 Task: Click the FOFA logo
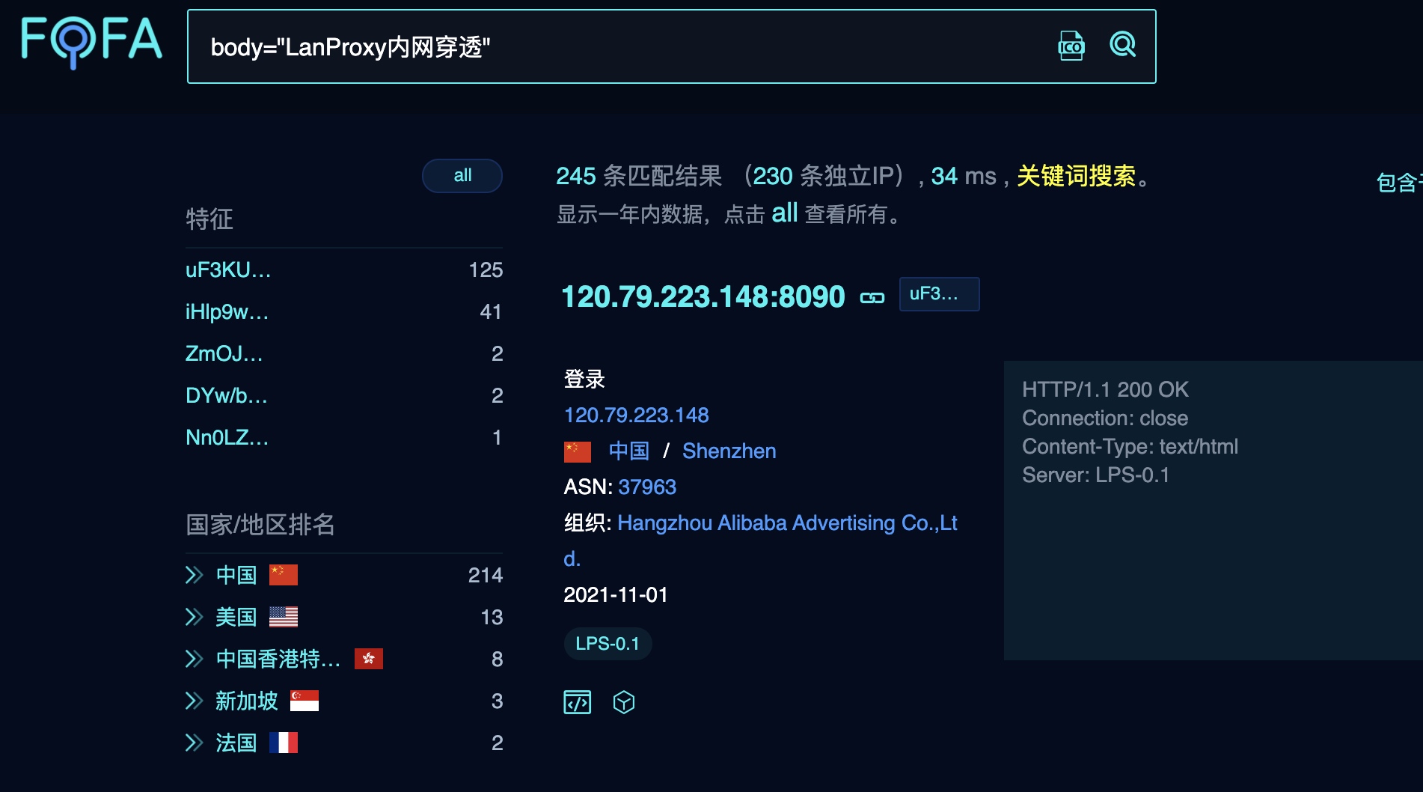pos(91,41)
